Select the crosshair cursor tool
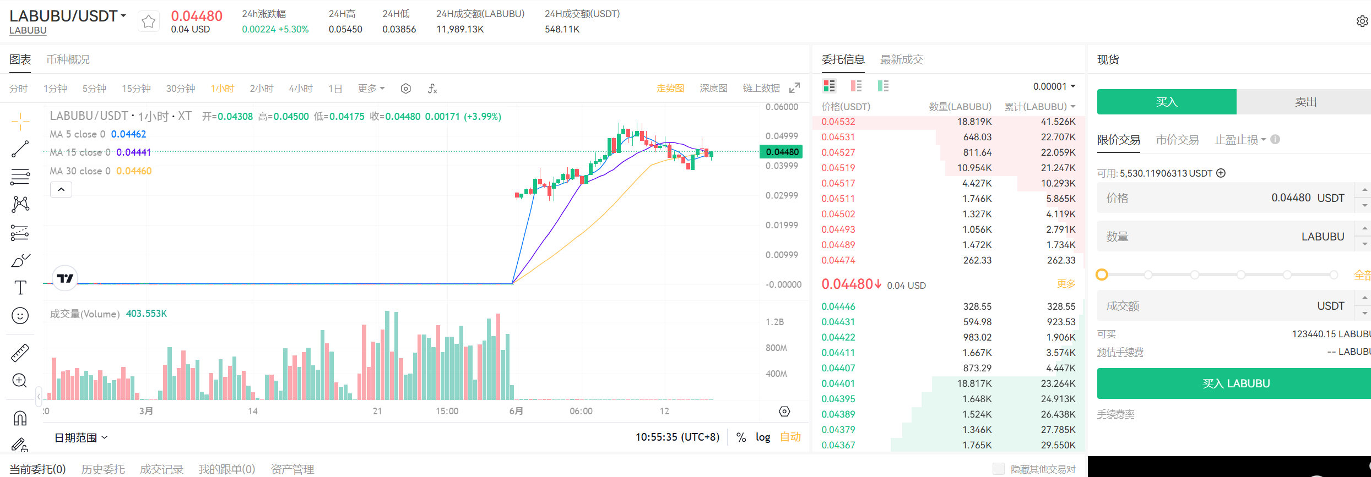Viewport: 1371px width, 477px height. coord(20,121)
